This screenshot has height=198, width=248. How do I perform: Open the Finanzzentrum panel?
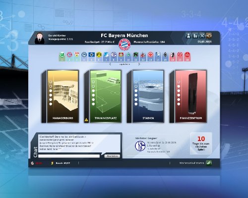[x=188, y=97]
